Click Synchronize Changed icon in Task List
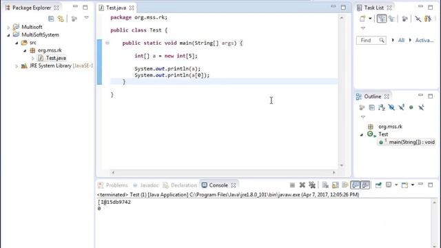 coord(428,19)
